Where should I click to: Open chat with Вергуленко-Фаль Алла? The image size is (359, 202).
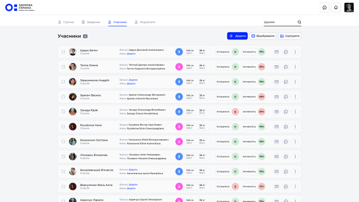[x=286, y=186]
